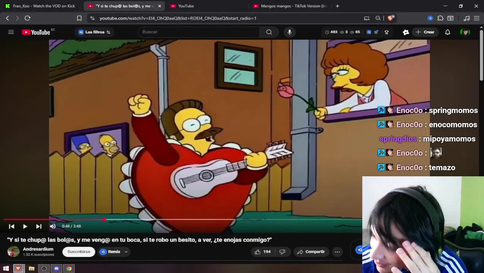
Task: Dislike the video
Action: (x=282, y=252)
